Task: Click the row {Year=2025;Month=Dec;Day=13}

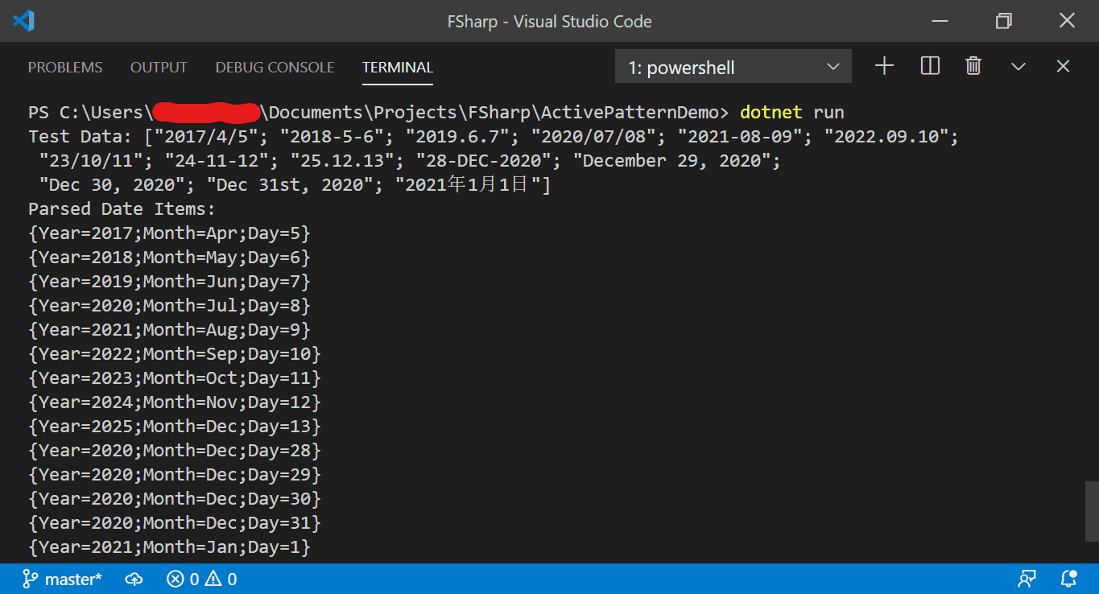Action: pos(175,427)
